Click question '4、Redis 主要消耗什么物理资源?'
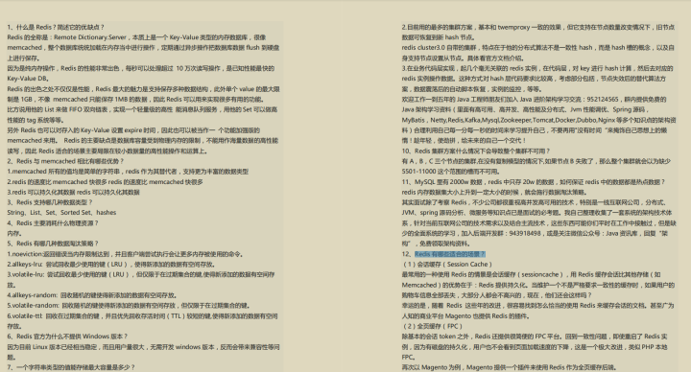 point(53,223)
